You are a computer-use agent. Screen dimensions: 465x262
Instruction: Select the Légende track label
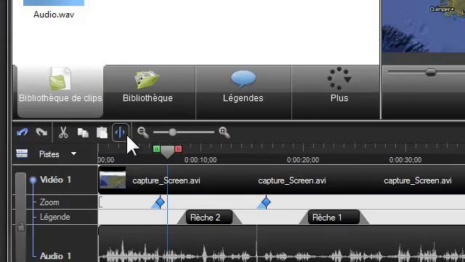pyautogui.click(x=55, y=217)
